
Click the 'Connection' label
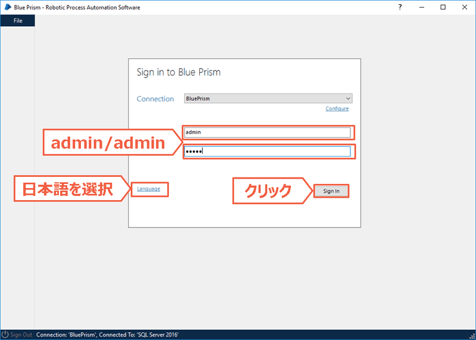pos(155,99)
